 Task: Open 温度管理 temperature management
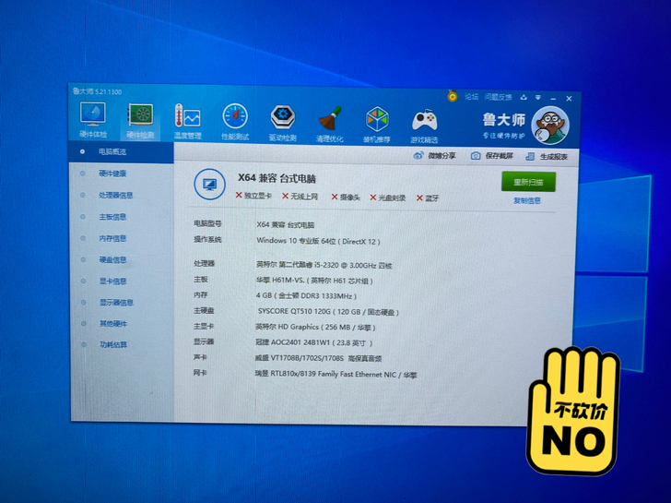tap(187, 122)
